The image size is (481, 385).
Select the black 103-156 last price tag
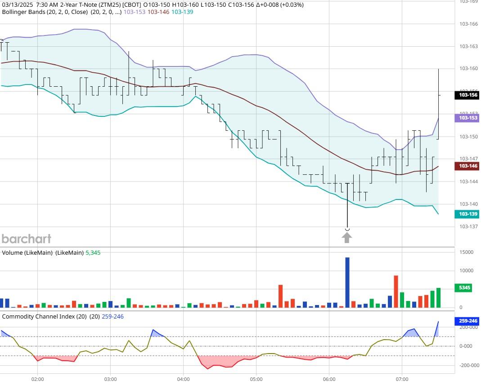(468, 95)
